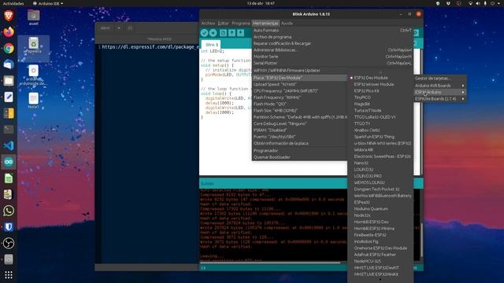
Task: Click the Arduino IDE dock icon
Action: pyautogui.click(x=9, y=162)
